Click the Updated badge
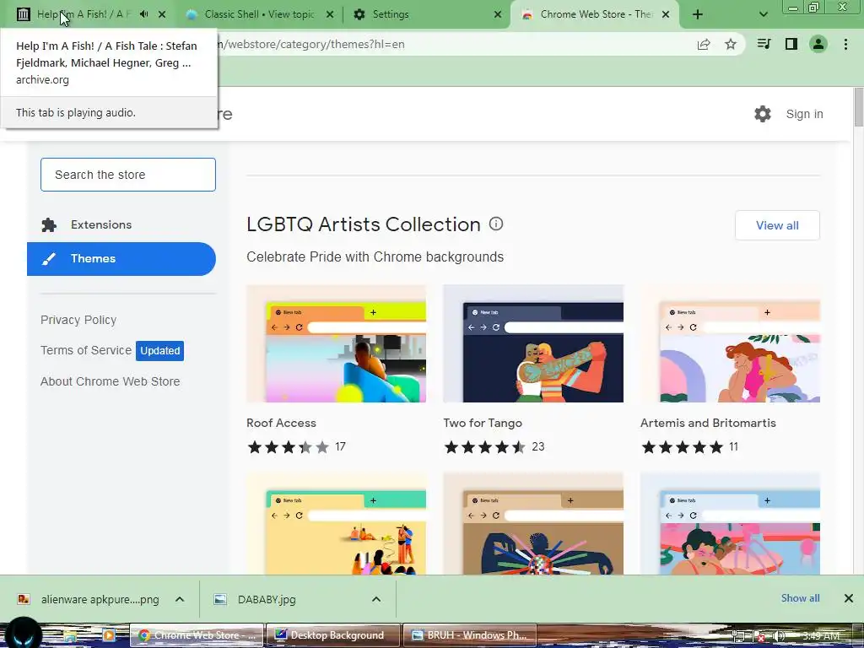 coord(159,350)
